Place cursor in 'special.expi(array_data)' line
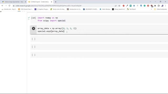 coord(51,31)
